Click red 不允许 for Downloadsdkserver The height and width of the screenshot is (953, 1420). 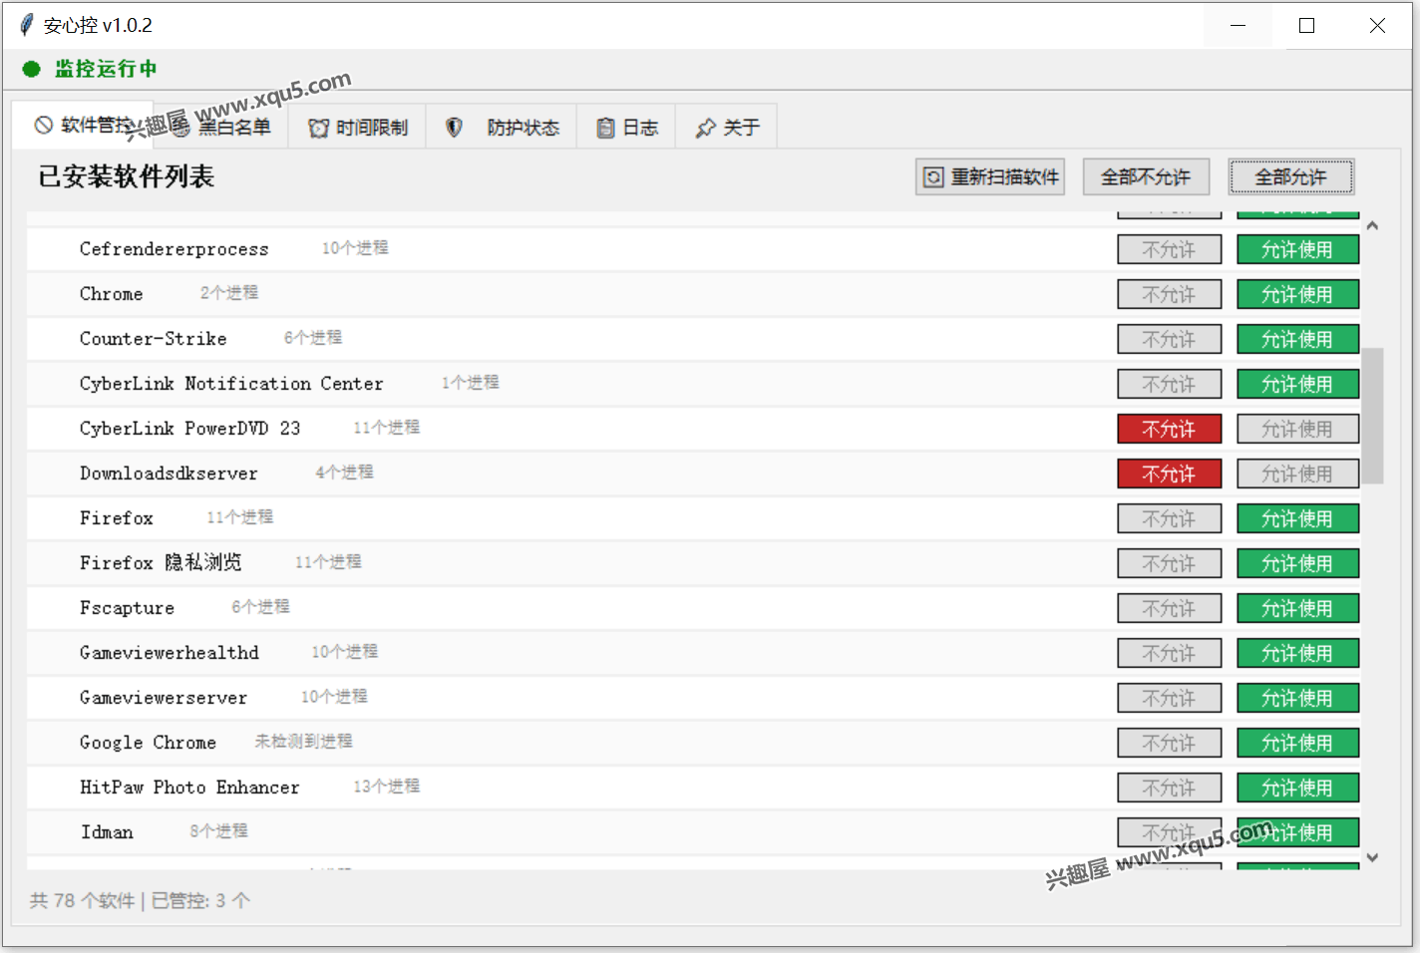pos(1169,474)
